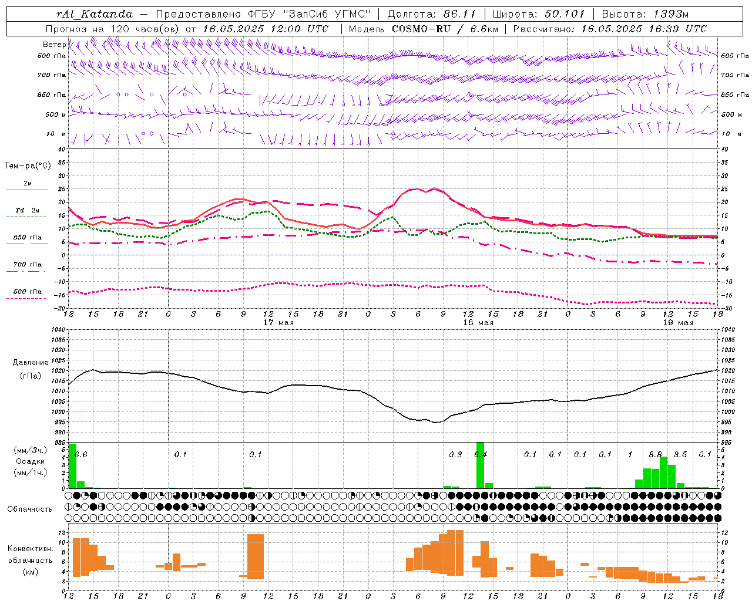
Task: Click the solid line sample under the 2м legend entry
Action: click(27, 190)
